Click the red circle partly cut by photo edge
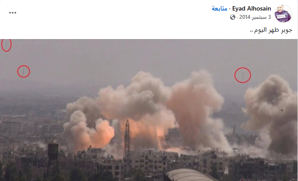Viewport: 298px width, 181px height. pos(6,45)
